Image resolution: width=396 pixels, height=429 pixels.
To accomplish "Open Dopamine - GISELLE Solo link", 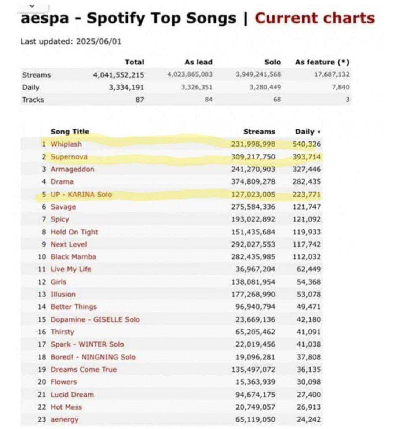I will click(x=95, y=319).
